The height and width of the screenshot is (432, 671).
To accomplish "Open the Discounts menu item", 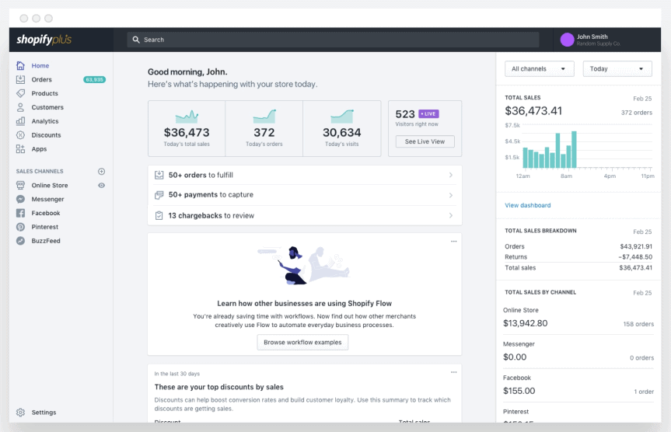I will pyautogui.click(x=46, y=135).
